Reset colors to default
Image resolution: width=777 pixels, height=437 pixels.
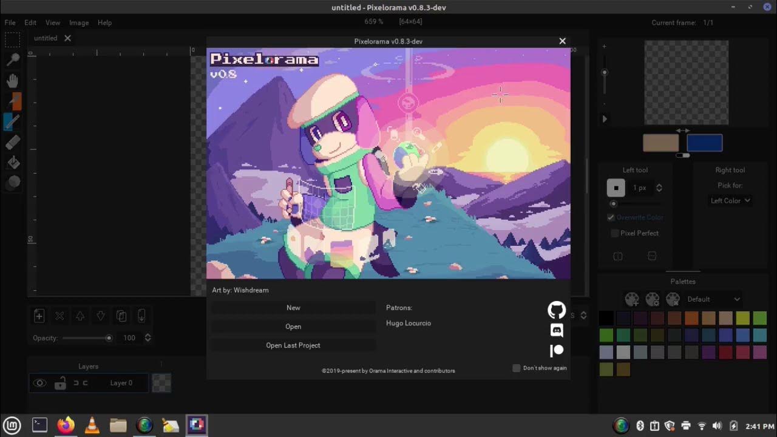[683, 155]
